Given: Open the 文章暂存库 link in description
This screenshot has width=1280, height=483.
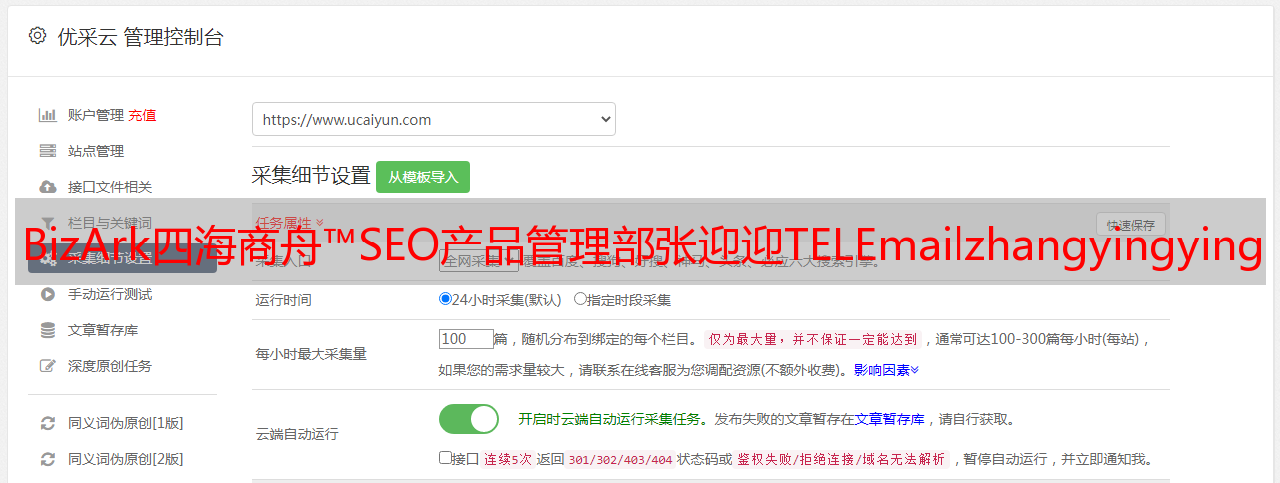Looking at the screenshot, I should pos(889,419).
